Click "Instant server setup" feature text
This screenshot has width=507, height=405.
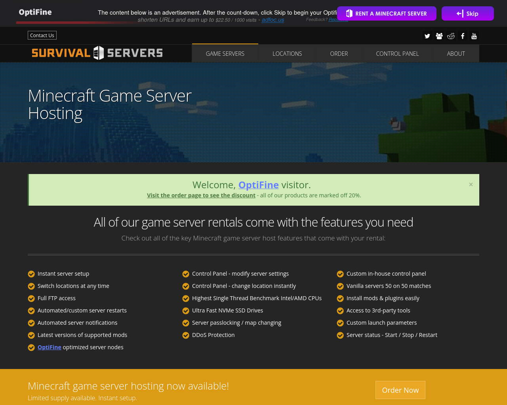(63, 274)
